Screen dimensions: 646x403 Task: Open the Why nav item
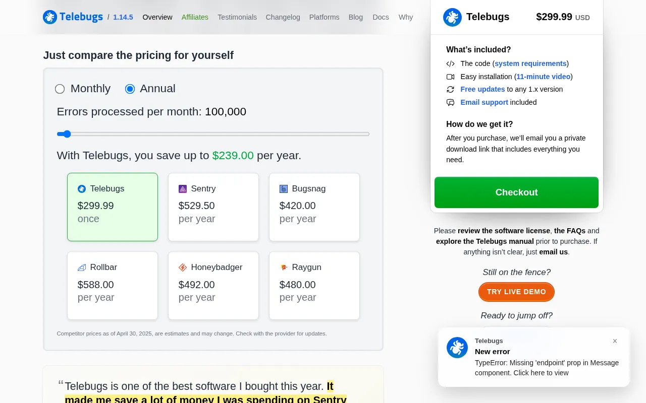coord(406,17)
